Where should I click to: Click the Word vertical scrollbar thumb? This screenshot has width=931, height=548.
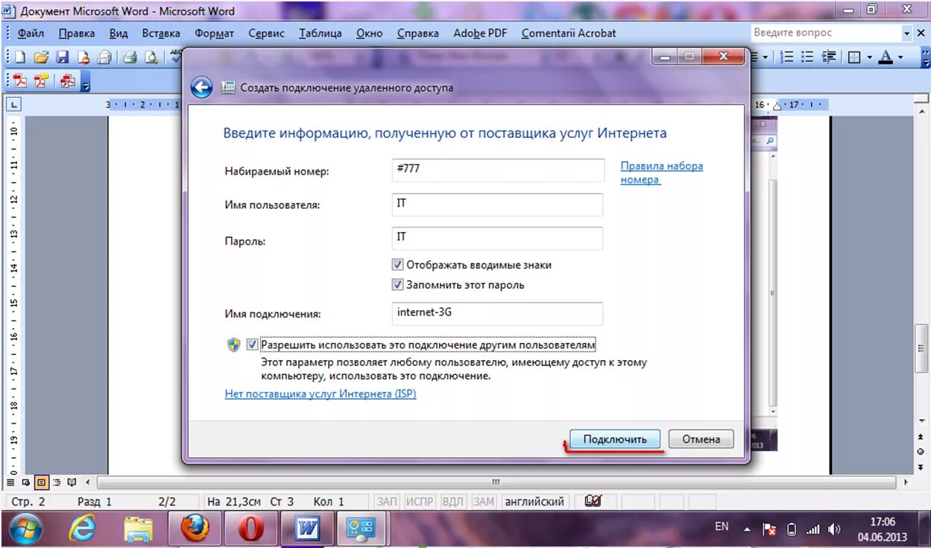(x=921, y=347)
